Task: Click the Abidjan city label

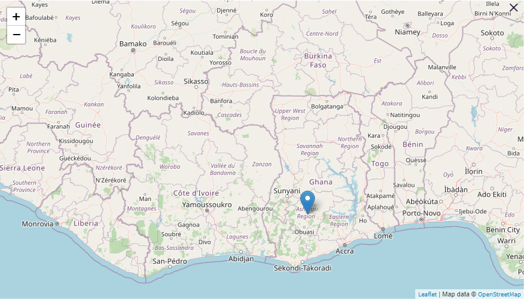Action: click(241, 259)
